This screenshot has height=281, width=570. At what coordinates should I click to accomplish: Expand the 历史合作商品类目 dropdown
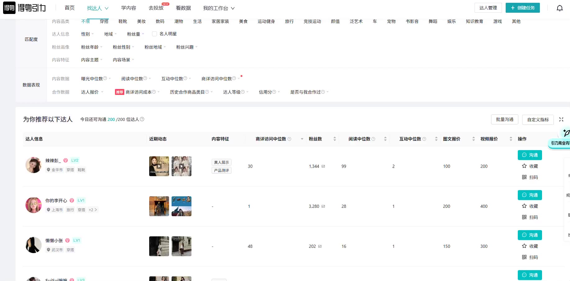(x=191, y=92)
